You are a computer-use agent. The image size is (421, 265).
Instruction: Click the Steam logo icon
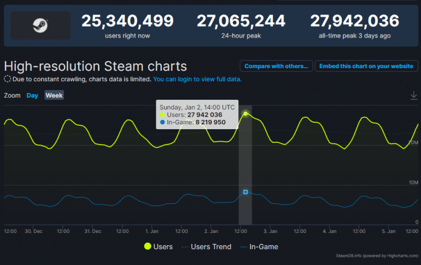40,26
